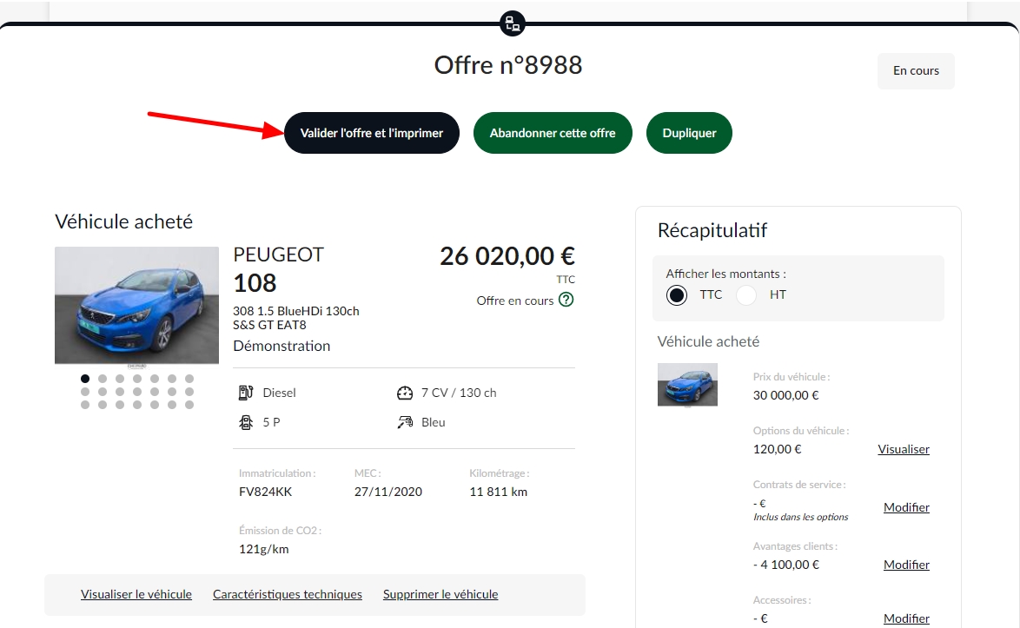Select TTC amounts radio button
This screenshot has width=1020, height=628.
(677, 295)
